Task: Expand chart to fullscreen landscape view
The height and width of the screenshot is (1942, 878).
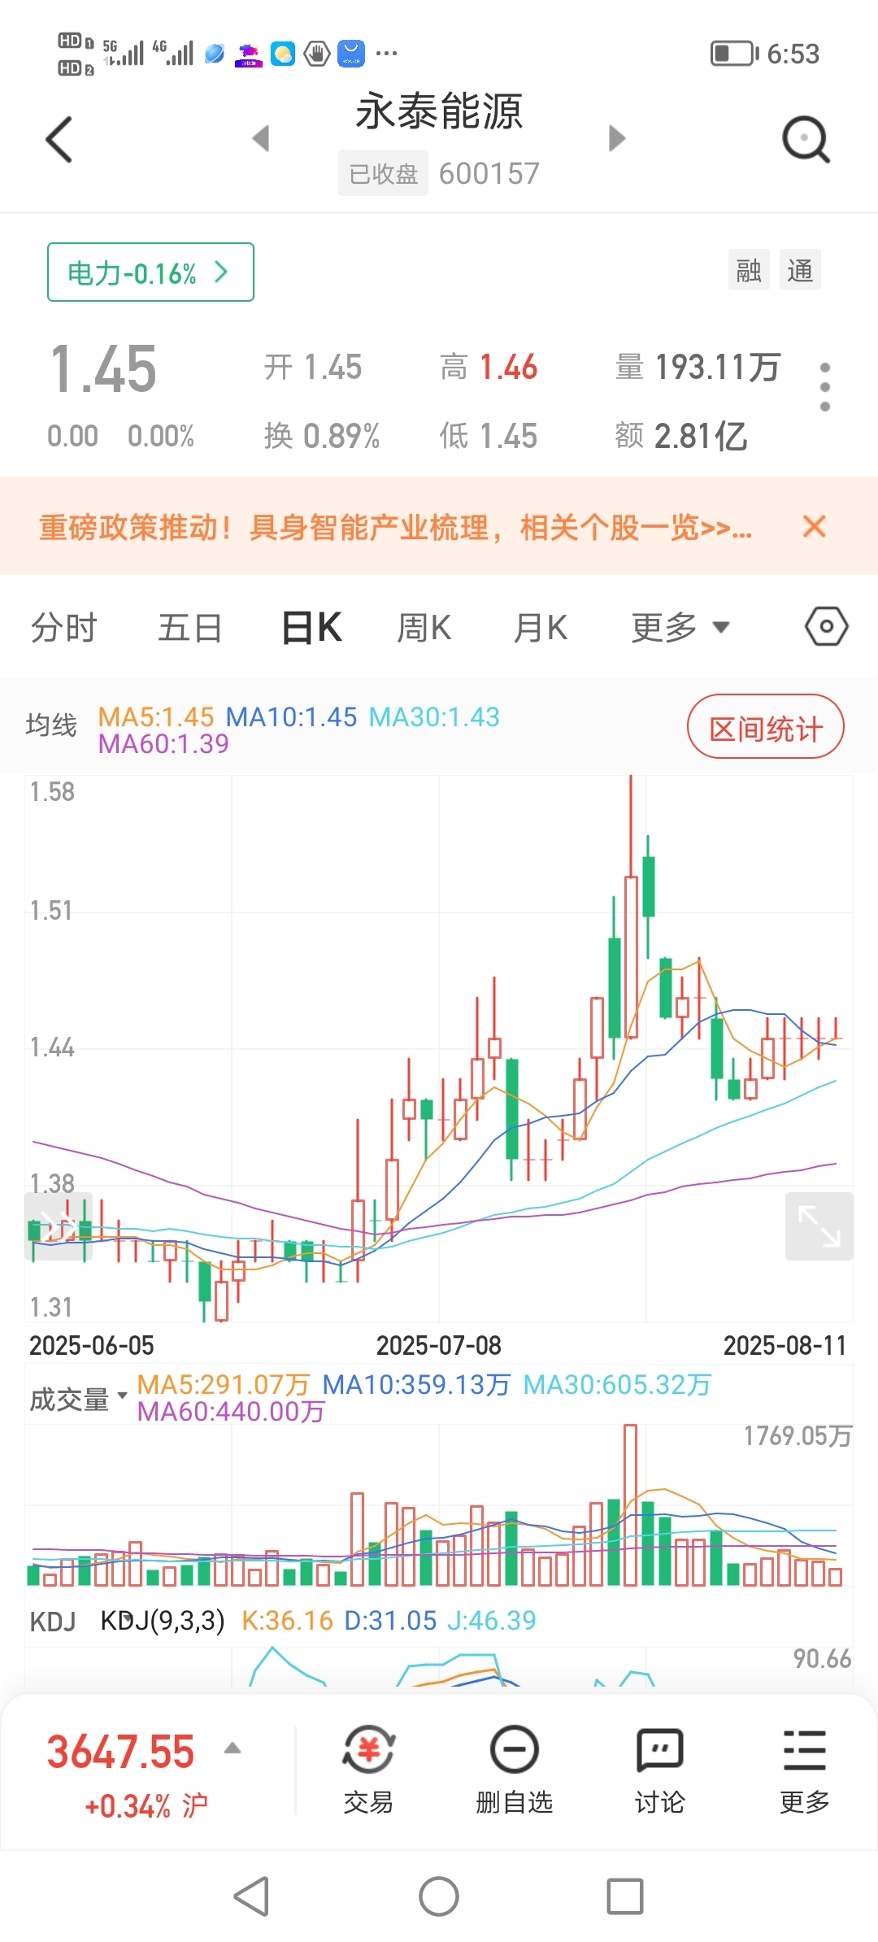Action: [819, 1226]
